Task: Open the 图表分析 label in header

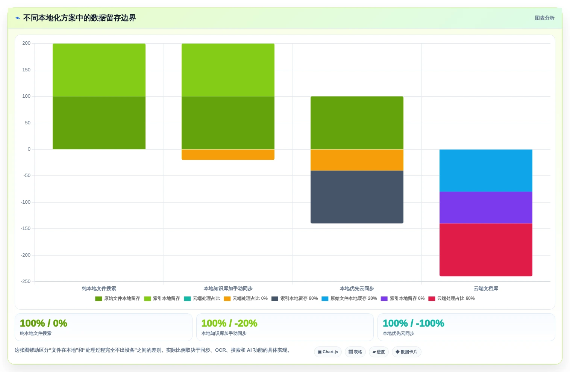Action: [x=544, y=18]
